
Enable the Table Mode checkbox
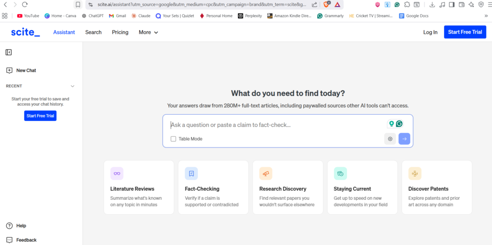point(173,139)
